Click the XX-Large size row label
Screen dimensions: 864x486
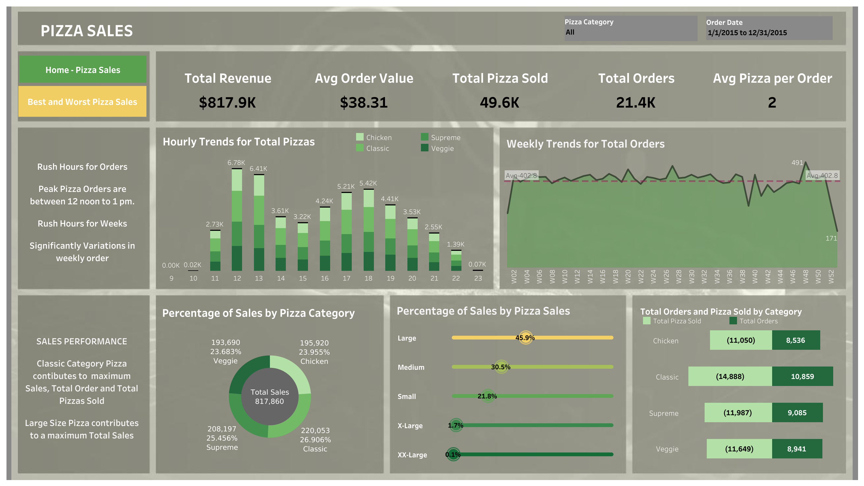[412, 455]
